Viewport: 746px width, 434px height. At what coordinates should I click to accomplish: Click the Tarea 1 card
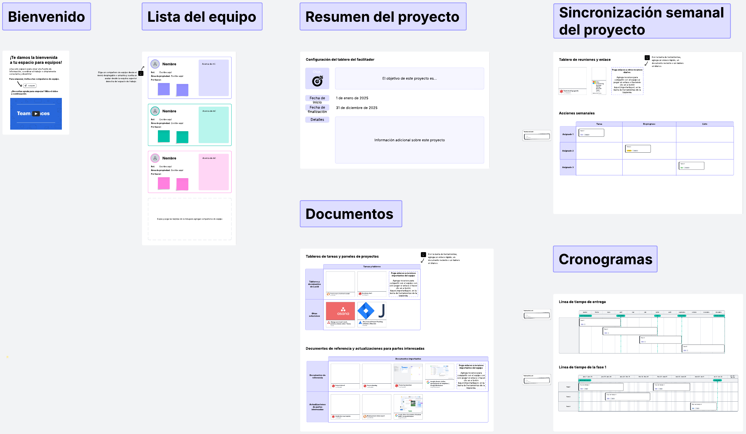point(591,133)
